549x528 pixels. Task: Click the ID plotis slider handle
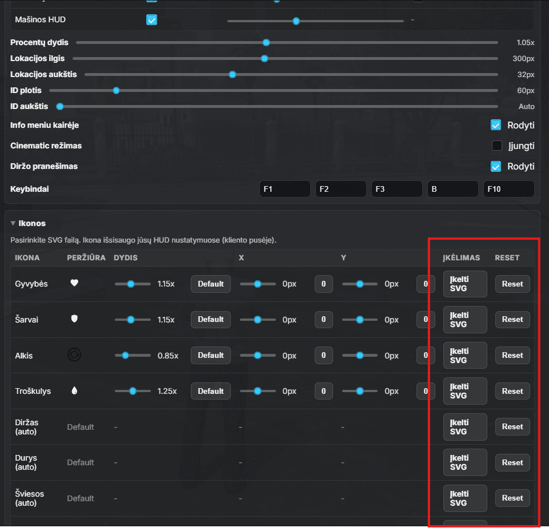(x=116, y=91)
